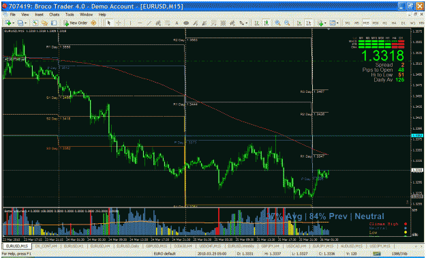Select the Horizontal Line tool
The image size is (426, 258).
click(x=140, y=23)
